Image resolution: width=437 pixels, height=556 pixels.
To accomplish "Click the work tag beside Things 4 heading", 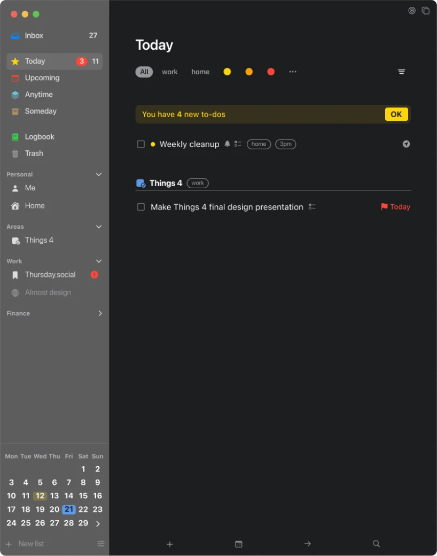I will point(198,183).
